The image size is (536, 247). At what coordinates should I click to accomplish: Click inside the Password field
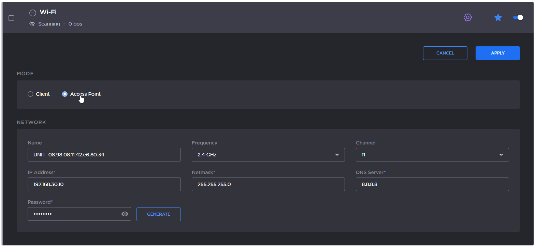(73, 214)
